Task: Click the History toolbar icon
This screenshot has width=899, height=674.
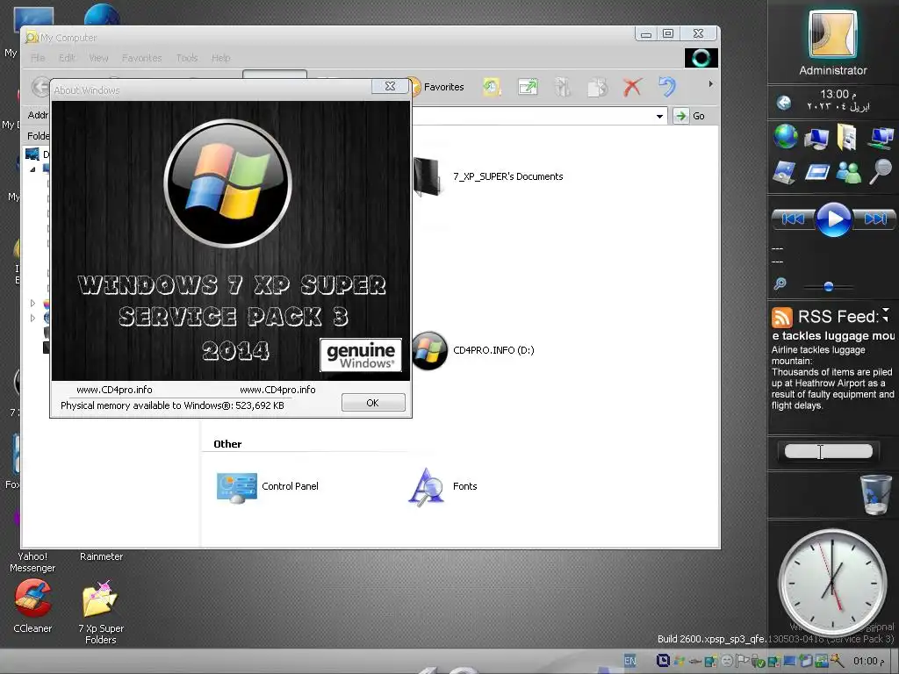Action: tap(492, 87)
